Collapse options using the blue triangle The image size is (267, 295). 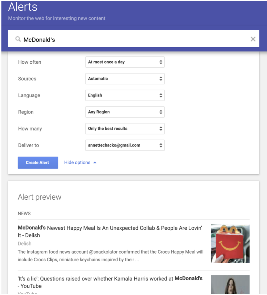(95, 162)
